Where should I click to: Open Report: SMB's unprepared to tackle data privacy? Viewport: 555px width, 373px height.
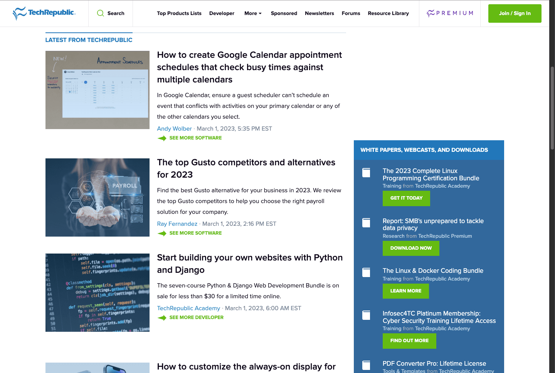(433, 225)
